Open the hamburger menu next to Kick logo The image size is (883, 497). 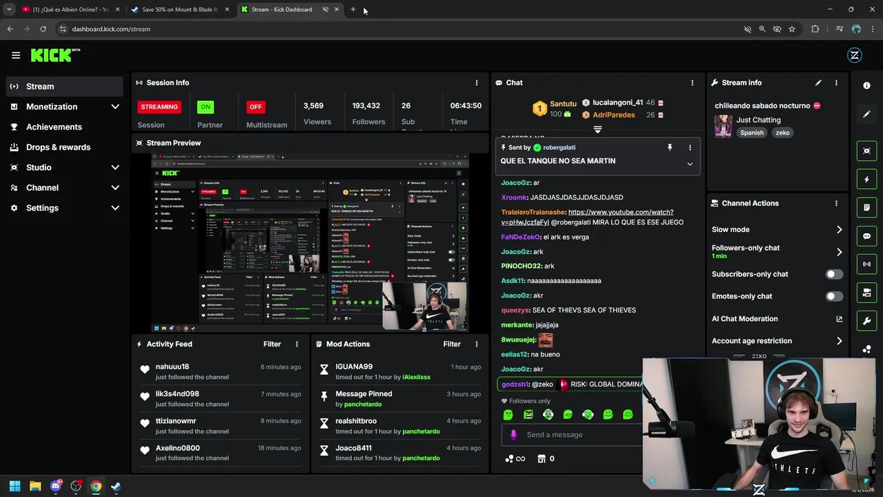(16, 55)
